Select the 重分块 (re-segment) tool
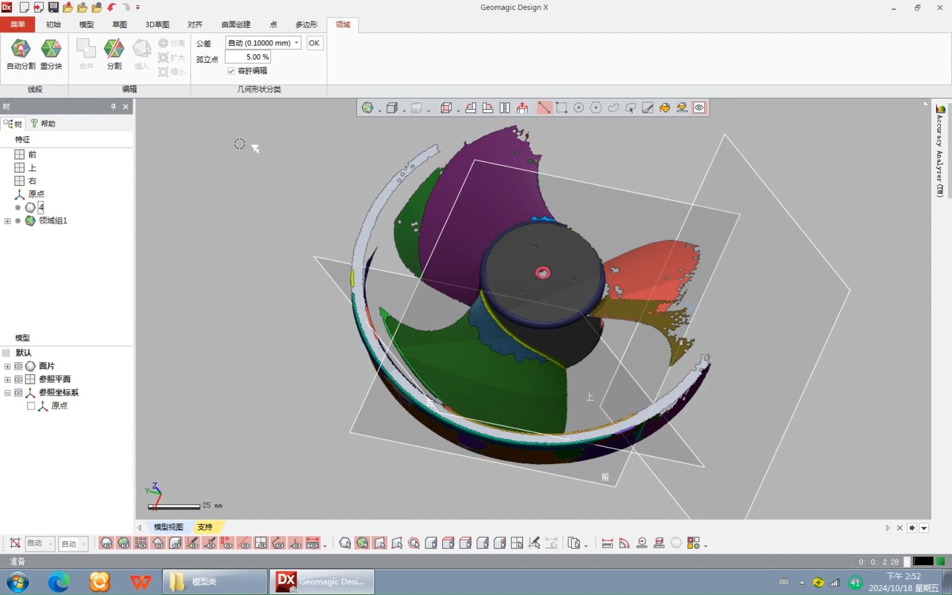Viewport: 952px width, 595px height. [x=51, y=54]
